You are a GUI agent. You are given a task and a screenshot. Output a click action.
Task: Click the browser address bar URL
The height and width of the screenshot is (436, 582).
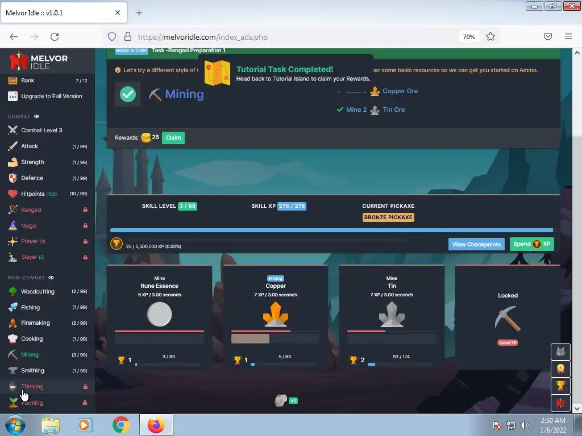point(203,37)
